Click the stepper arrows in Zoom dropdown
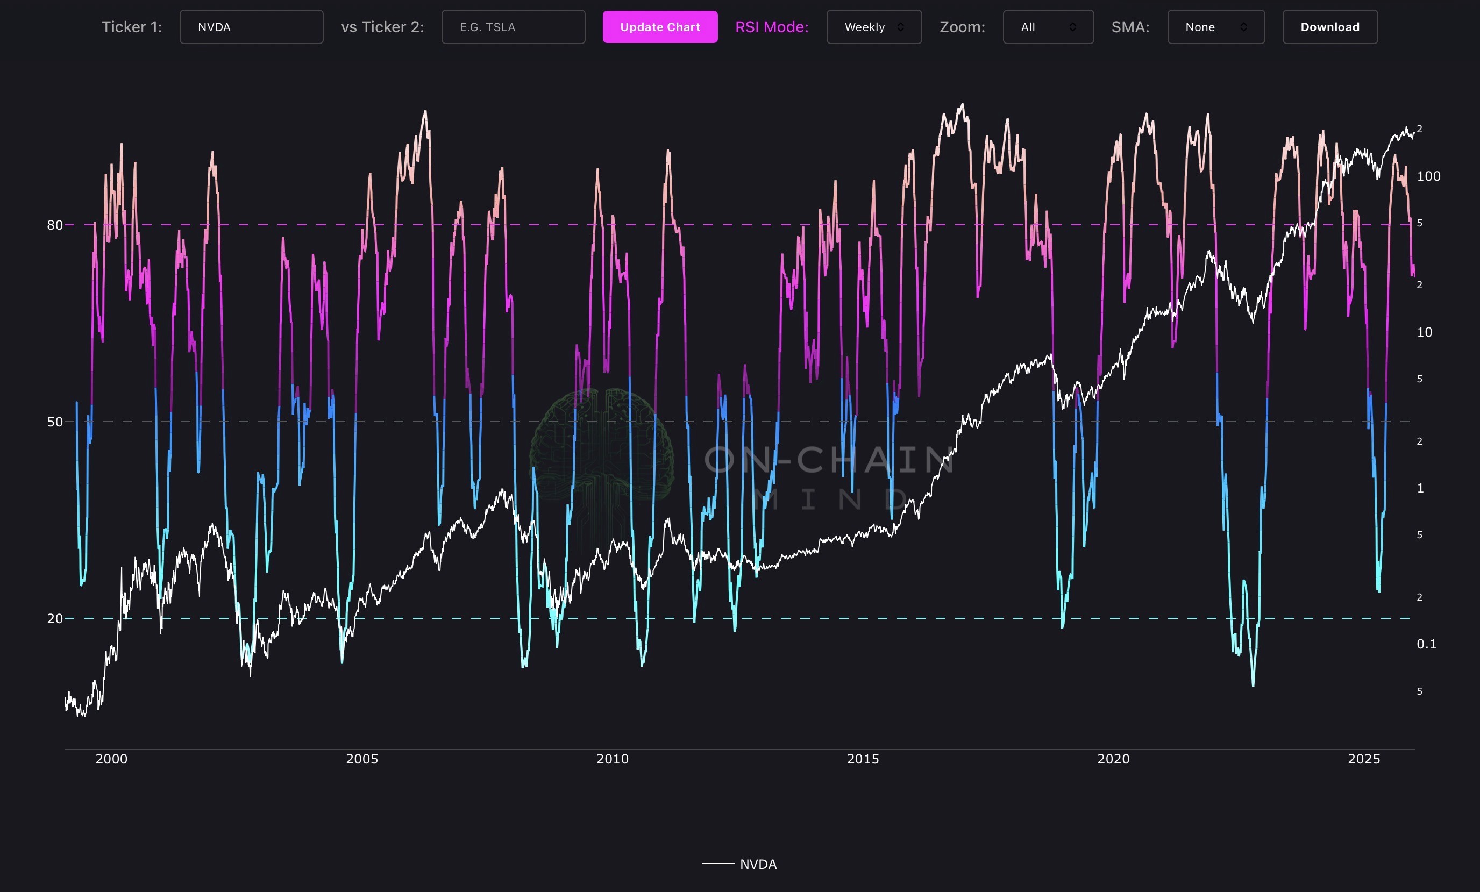The height and width of the screenshot is (892, 1480). pyautogui.click(x=1072, y=27)
